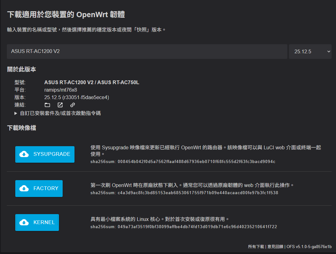Click version text 25.12.5 (r33051-f5dae5ece4)
This screenshot has height=254, width=336.
click(x=77, y=97)
